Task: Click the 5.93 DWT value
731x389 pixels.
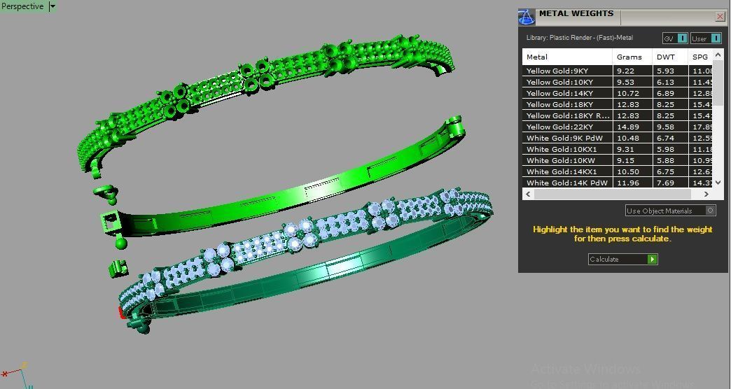Action: coord(666,71)
